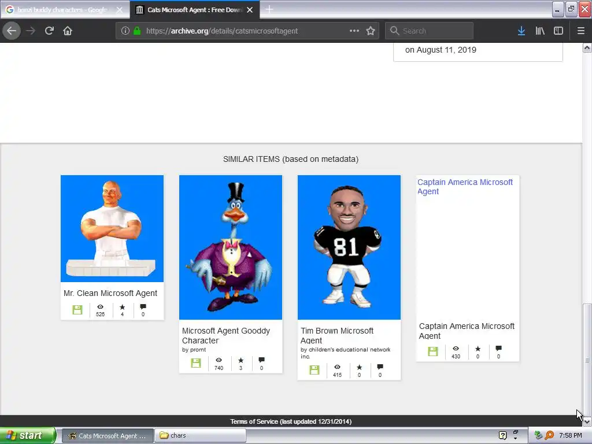Open Tim Brown Microsoft Agent title
Screen dimensions: 592x444
coord(337,335)
